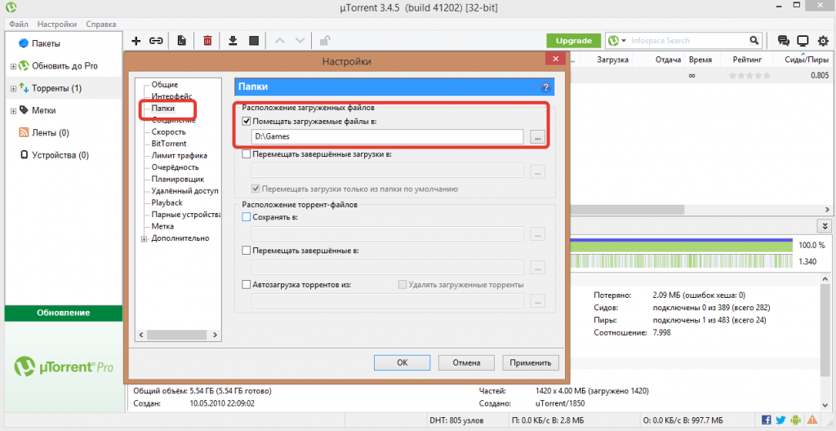Click the Infospace Search field

(x=687, y=41)
